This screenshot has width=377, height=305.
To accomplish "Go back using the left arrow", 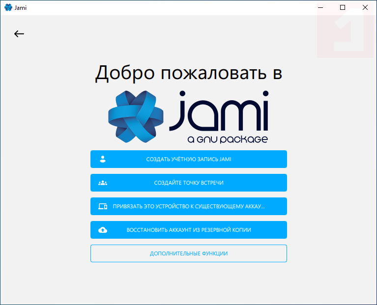I will click(x=19, y=34).
